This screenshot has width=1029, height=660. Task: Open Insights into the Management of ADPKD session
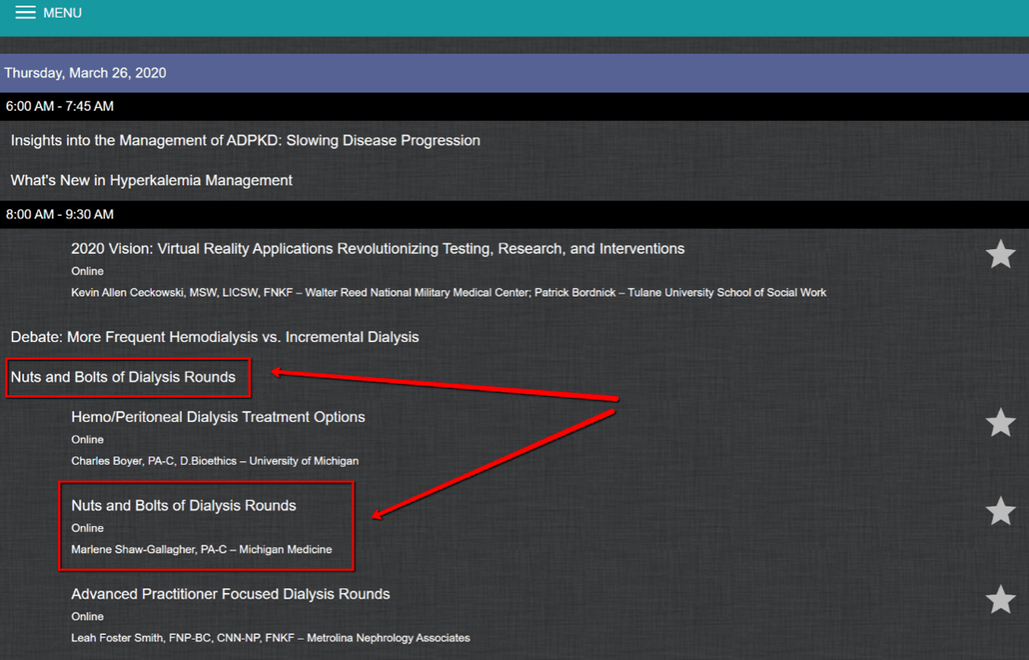point(246,140)
